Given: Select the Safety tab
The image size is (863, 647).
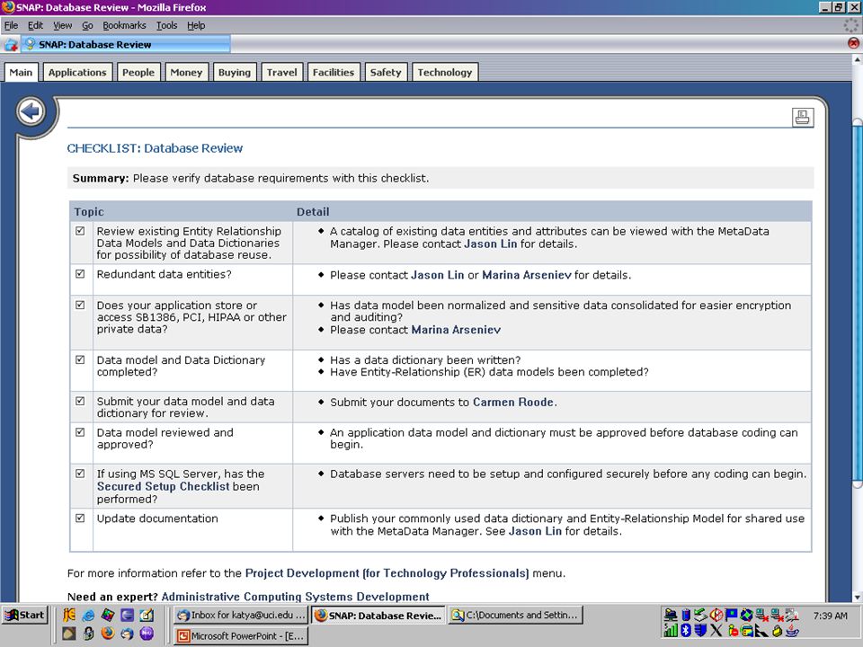Looking at the screenshot, I should 386,72.
